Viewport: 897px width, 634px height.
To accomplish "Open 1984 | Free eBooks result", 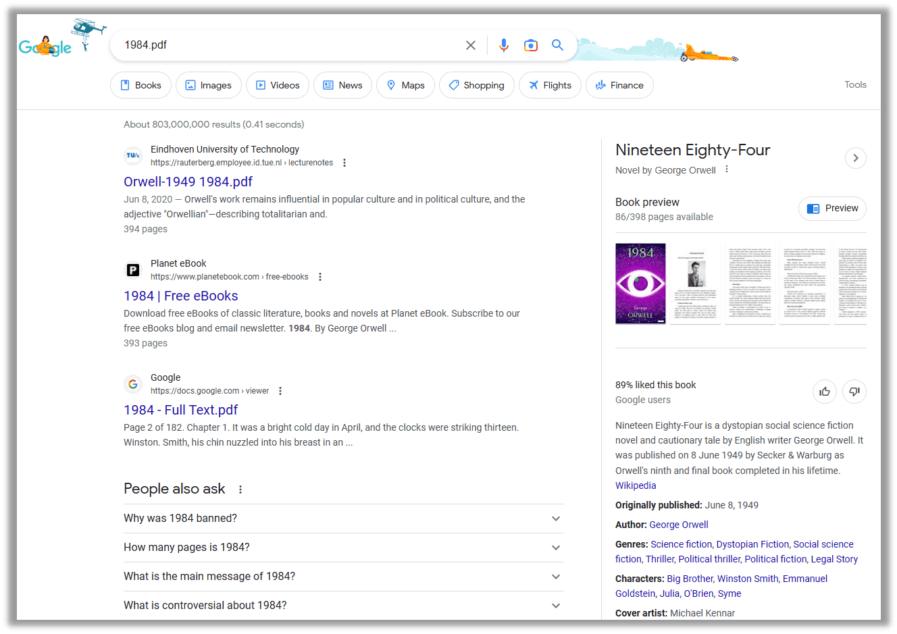I will coord(181,296).
